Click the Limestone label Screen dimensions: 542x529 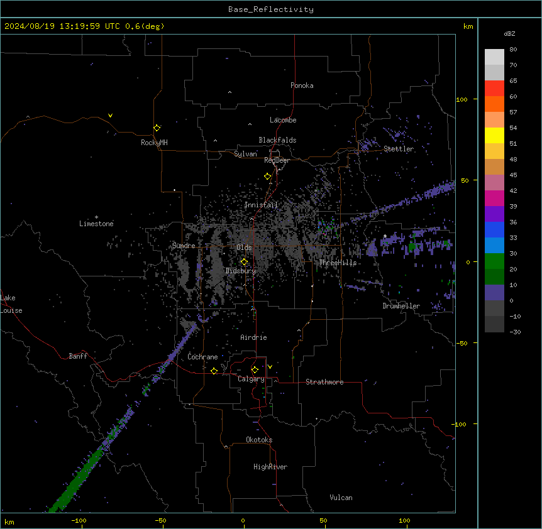(x=96, y=224)
